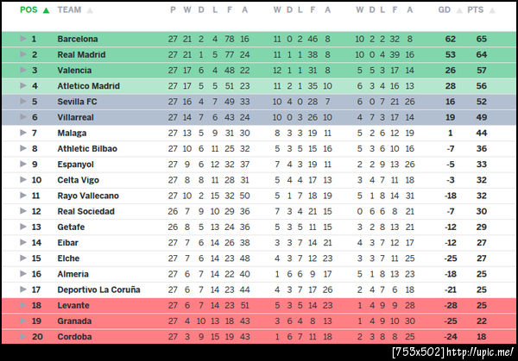Click Deportivo La Coruña team name
518x361 pixels.
point(98,289)
